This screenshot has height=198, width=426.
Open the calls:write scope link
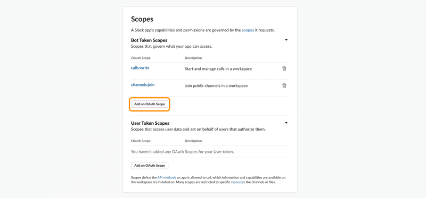coord(140,68)
